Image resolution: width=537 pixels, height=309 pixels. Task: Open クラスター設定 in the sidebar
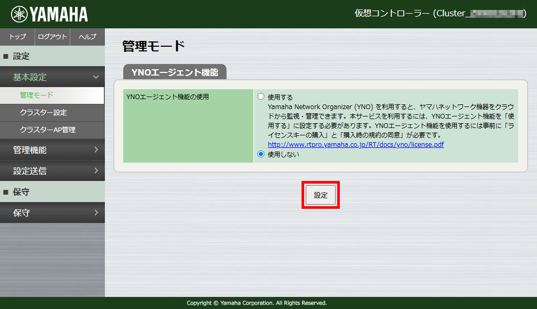click(52, 113)
